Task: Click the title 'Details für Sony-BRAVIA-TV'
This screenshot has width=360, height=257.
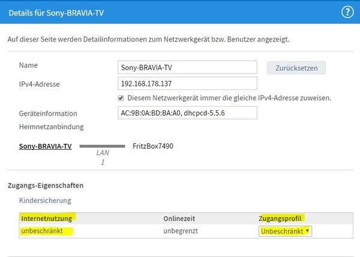Action: (56, 13)
